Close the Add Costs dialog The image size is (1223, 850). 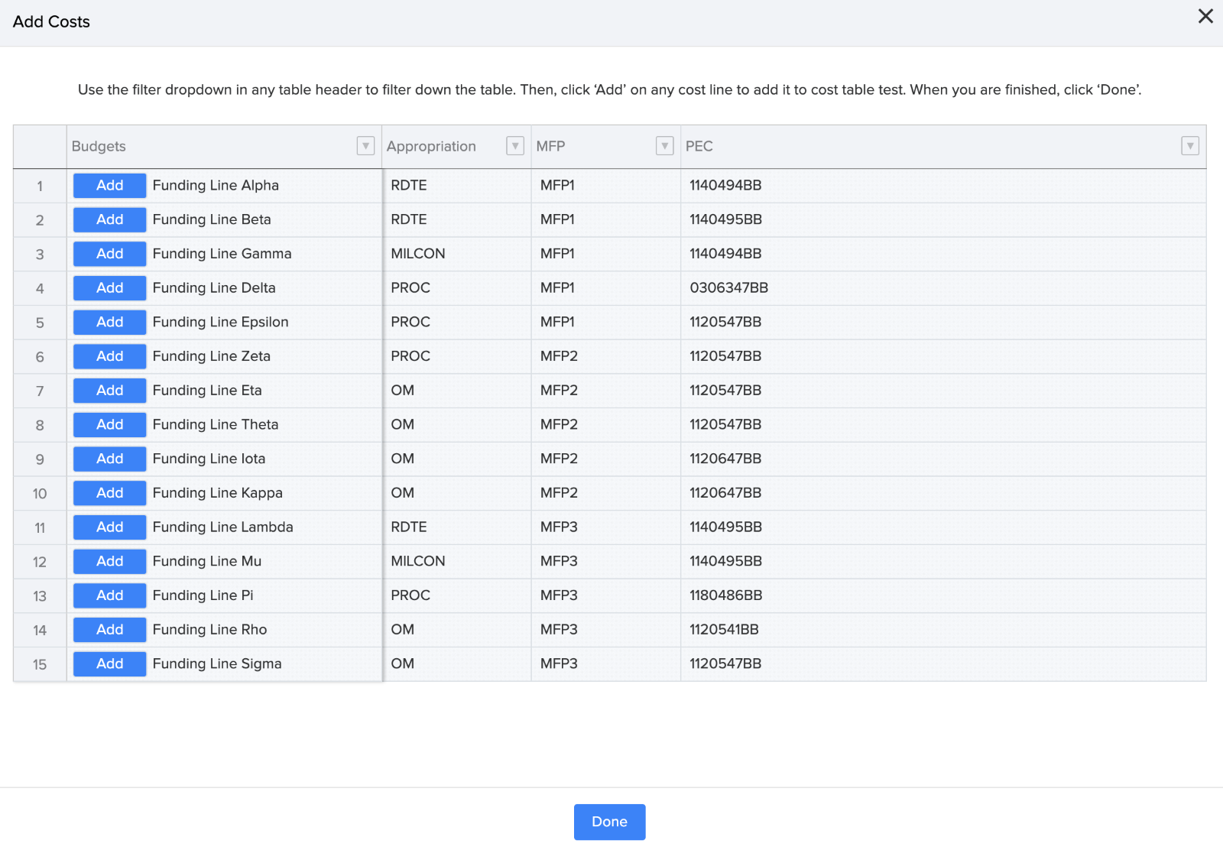pos(1205,16)
